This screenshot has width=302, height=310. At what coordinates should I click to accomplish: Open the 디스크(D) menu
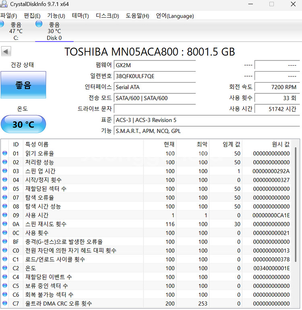(107, 16)
